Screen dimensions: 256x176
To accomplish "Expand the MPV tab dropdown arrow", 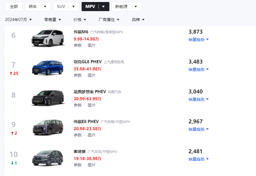I will click(104, 6).
